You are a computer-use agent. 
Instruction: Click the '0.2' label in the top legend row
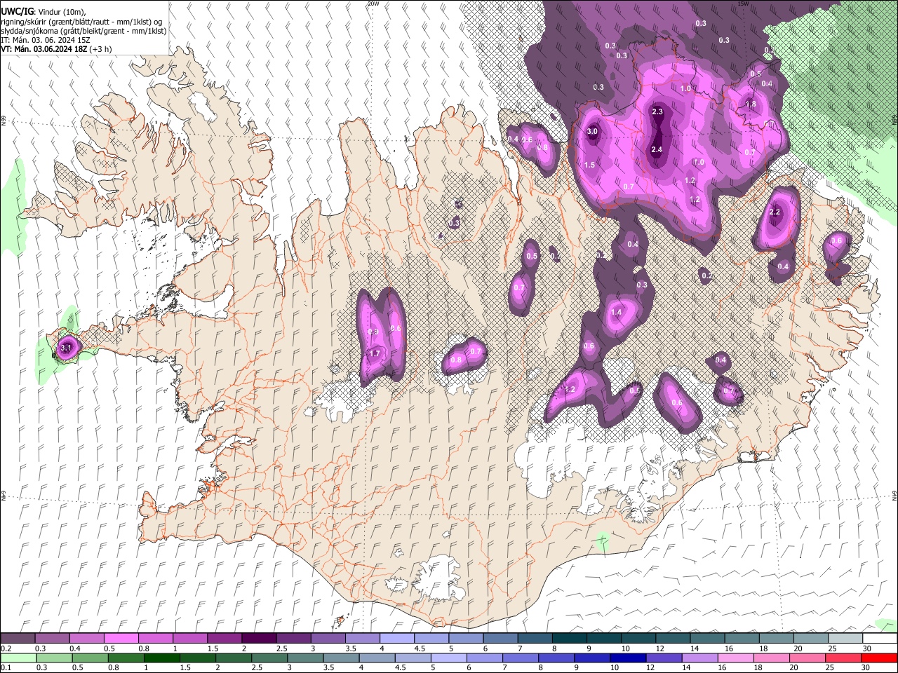[x=6, y=648]
